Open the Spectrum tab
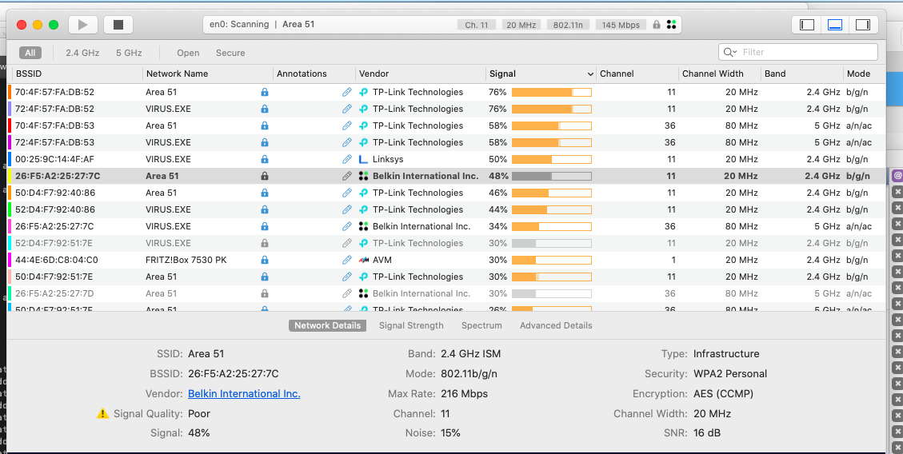This screenshot has height=454, width=903. tap(481, 325)
